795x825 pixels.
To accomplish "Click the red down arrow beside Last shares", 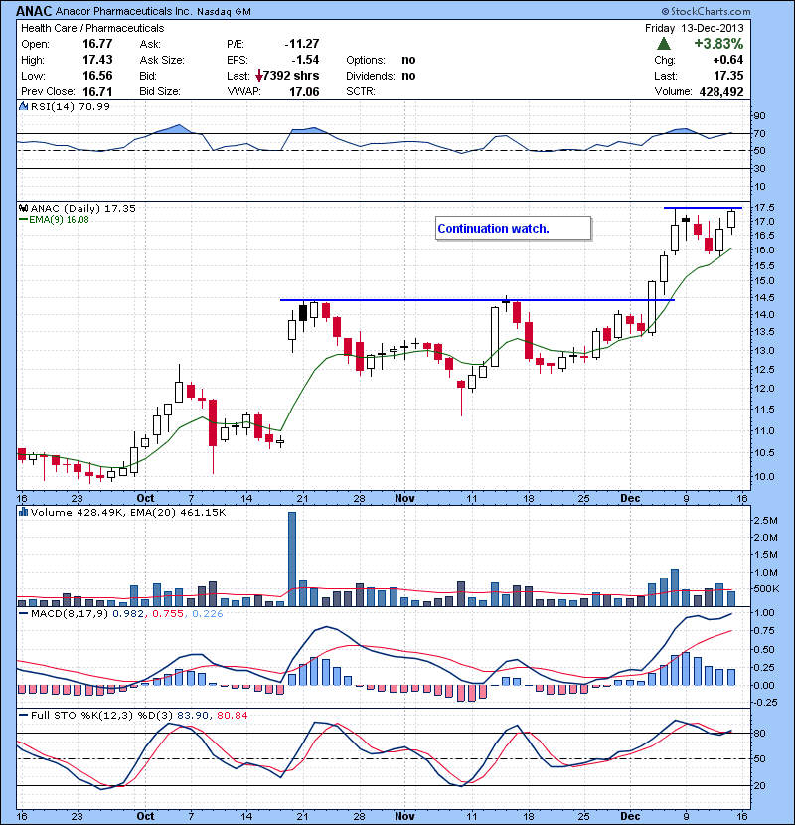I will [259, 76].
